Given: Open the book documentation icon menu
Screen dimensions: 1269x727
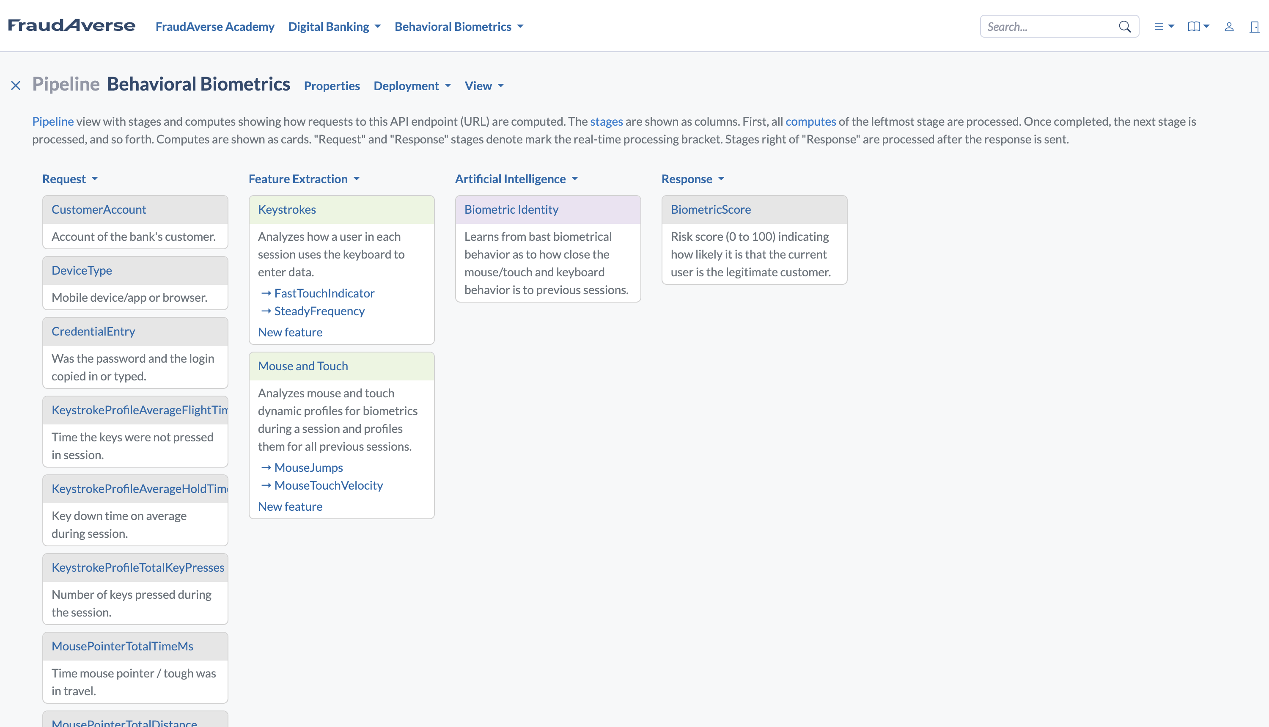Looking at the screenshot, I should click(x=1199, y=27).
